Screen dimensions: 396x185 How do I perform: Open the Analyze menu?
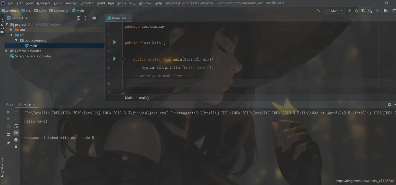coord(71,3)
